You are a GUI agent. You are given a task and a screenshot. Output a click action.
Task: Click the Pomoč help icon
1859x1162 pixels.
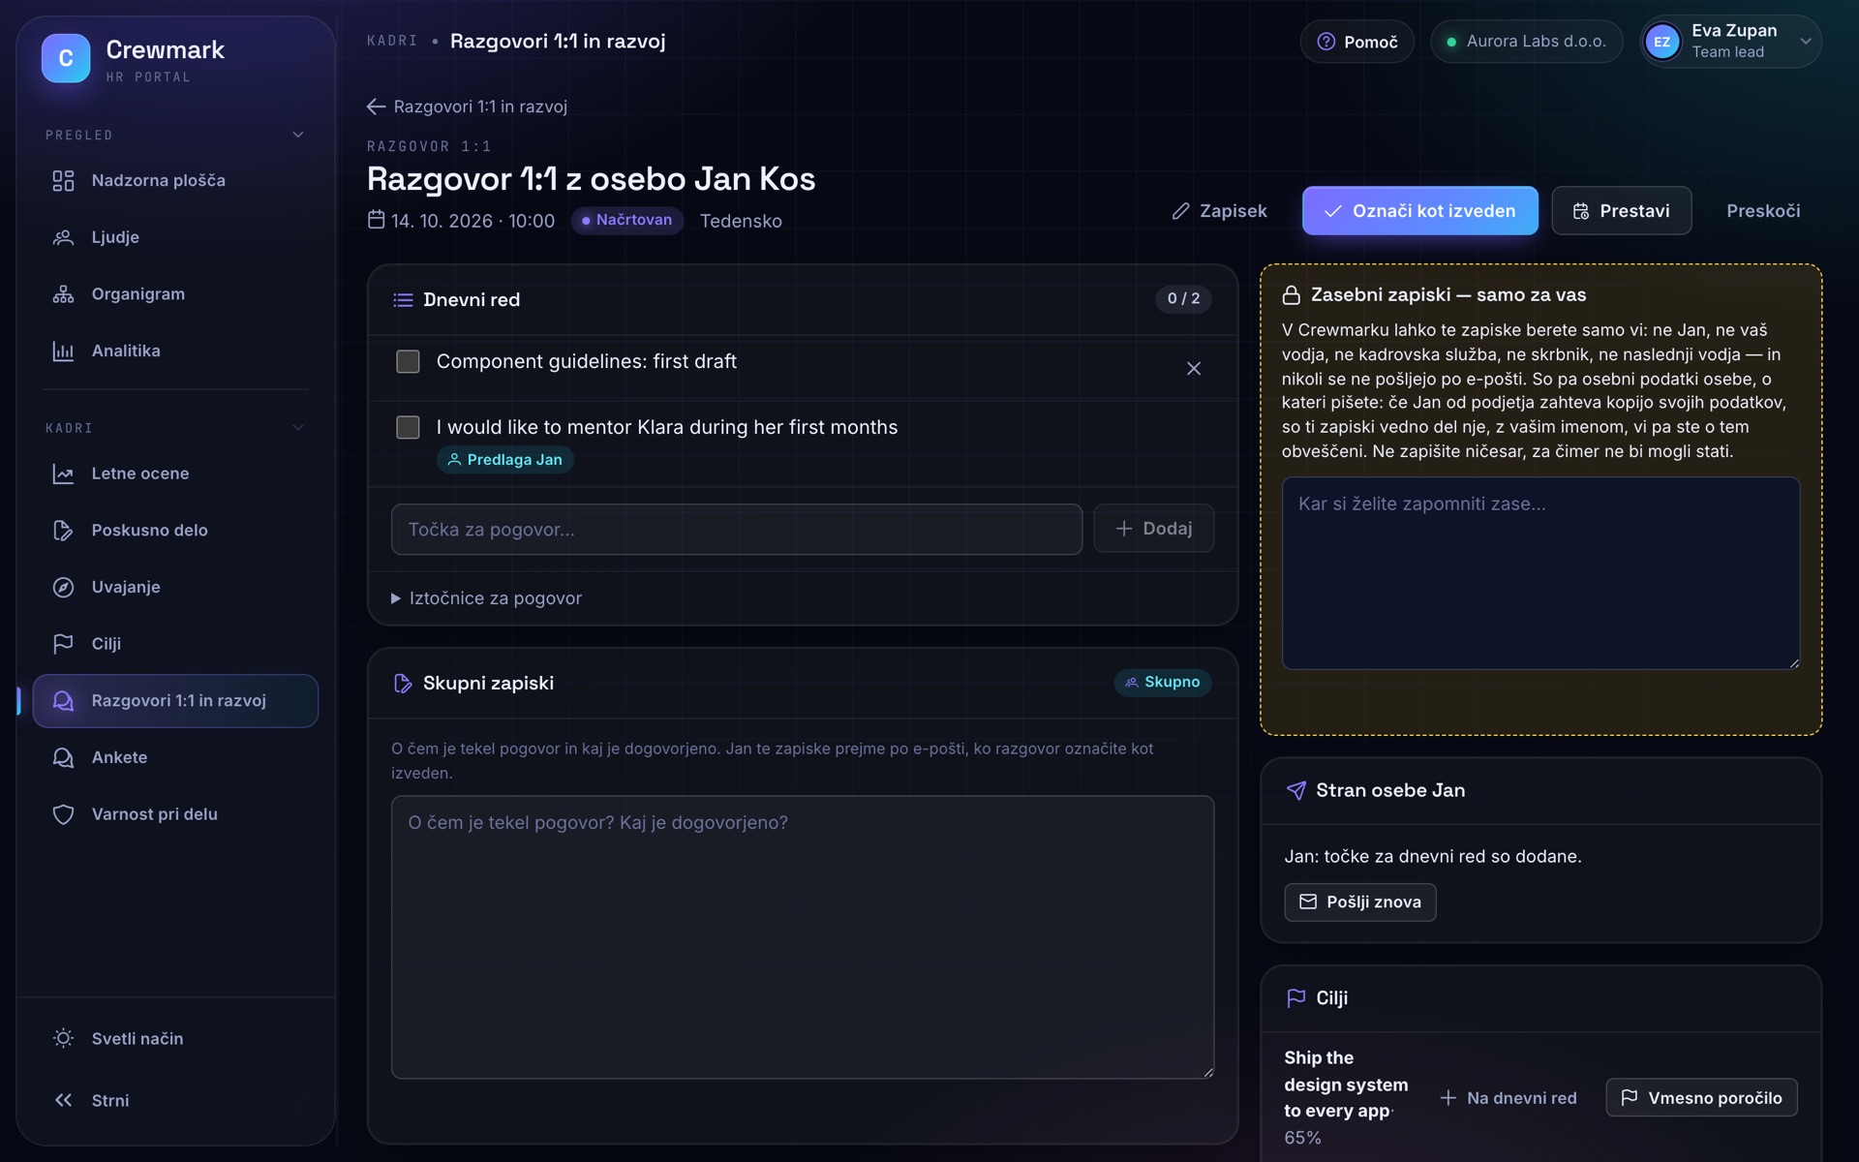click(1326, 42)
